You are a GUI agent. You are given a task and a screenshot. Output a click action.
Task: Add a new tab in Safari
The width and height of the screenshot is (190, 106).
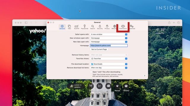click(174, 23)
